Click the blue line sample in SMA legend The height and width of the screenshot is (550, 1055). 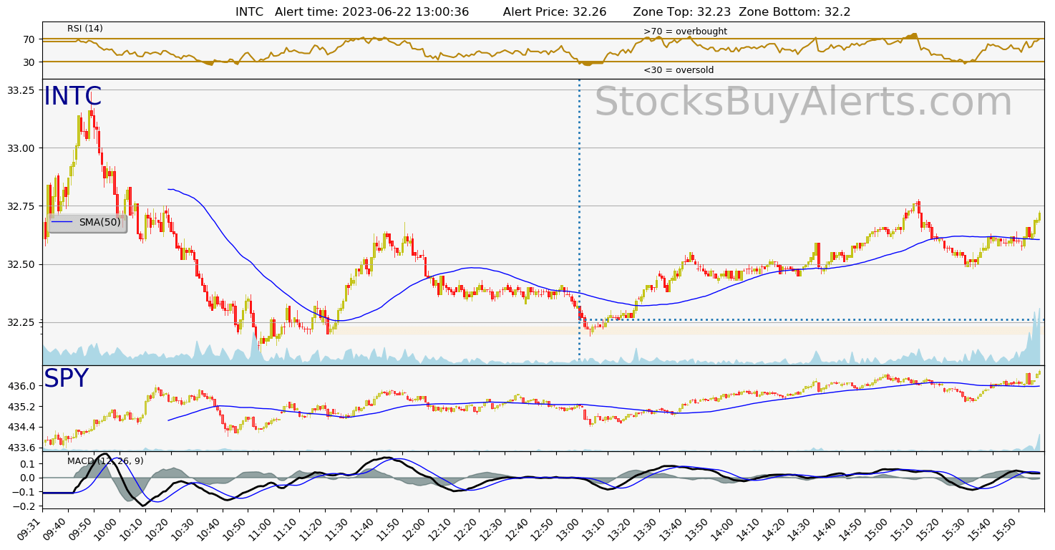[x=62, y=223]
